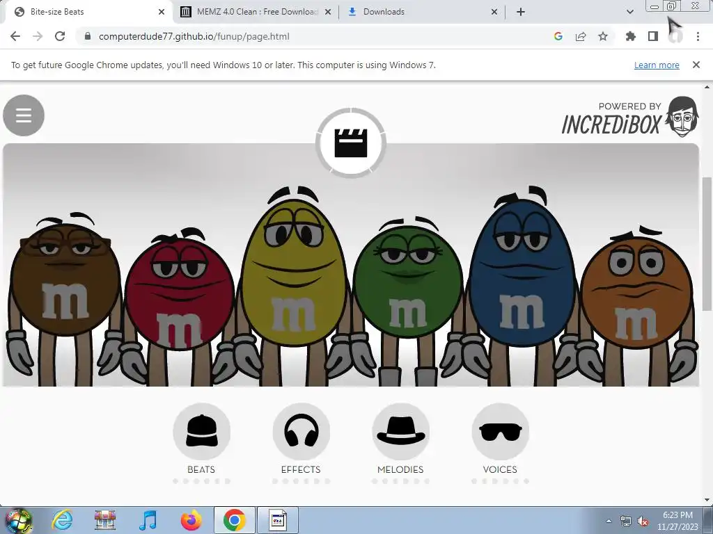713x534 pixels.
Task: Expand the tab search dropdown
Action: click(629, 12)
